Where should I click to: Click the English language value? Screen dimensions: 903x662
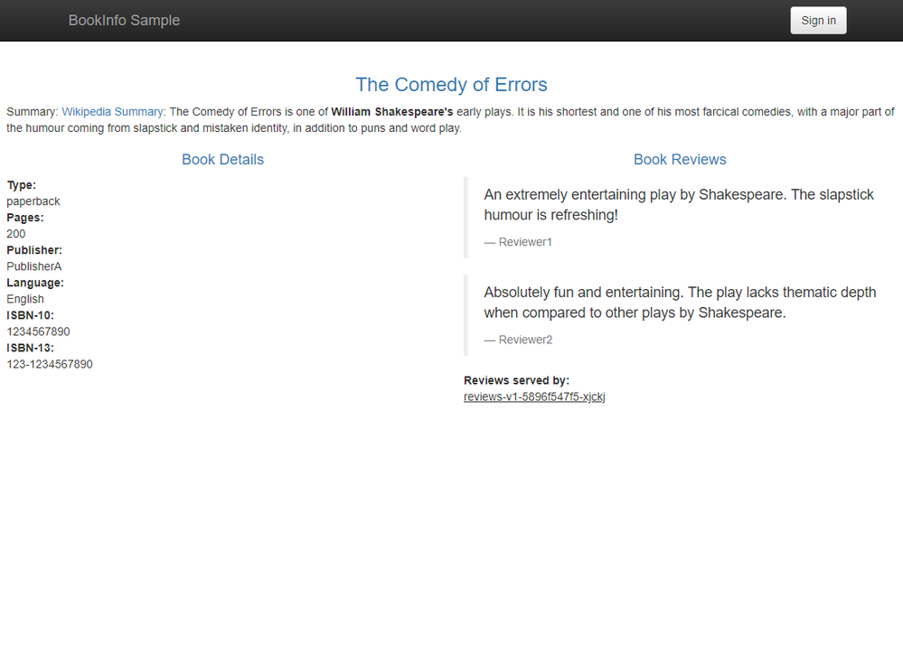pyautogui.click(x=25, y=299)
